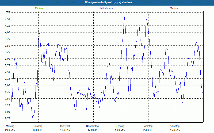Click the m/s unit label

8,12
